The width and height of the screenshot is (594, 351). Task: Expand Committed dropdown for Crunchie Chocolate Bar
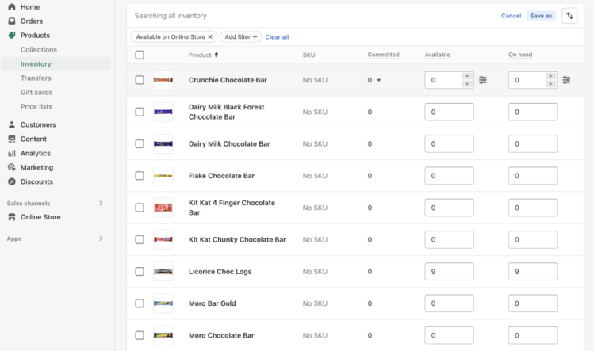tap(378, 81)
